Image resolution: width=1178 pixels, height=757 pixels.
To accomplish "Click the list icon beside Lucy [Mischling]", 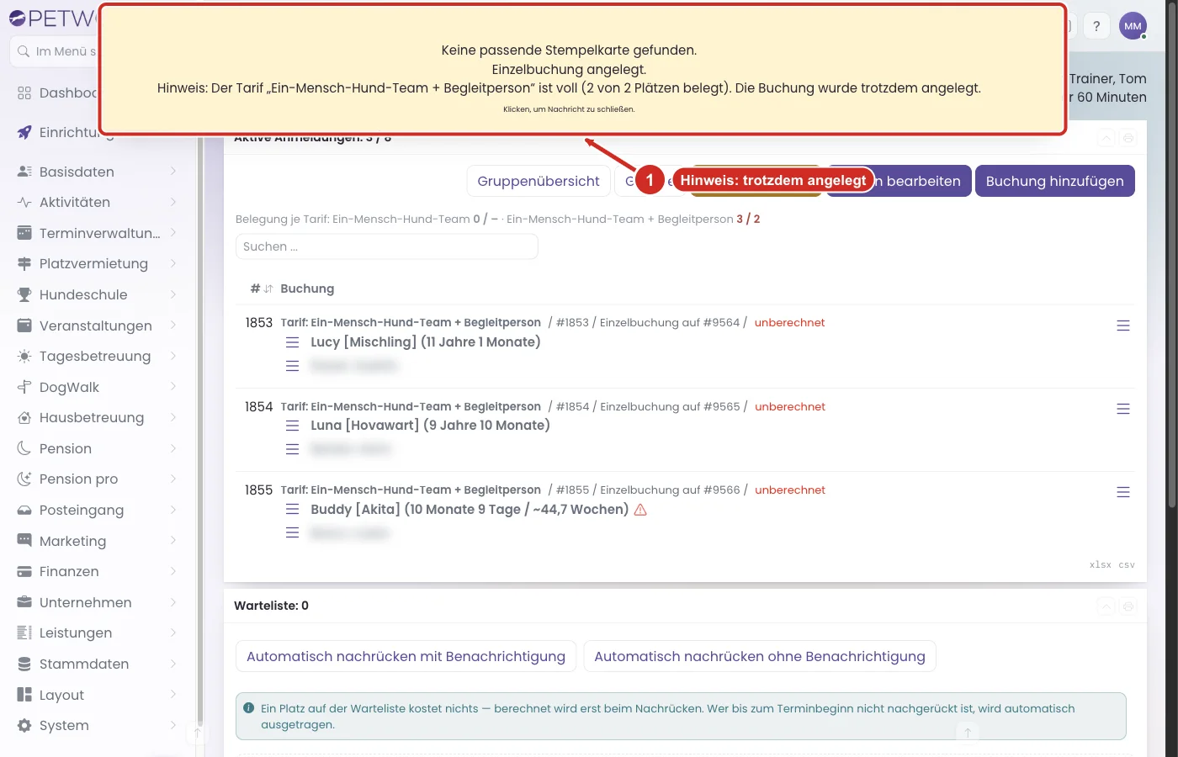I will [293, 342].
